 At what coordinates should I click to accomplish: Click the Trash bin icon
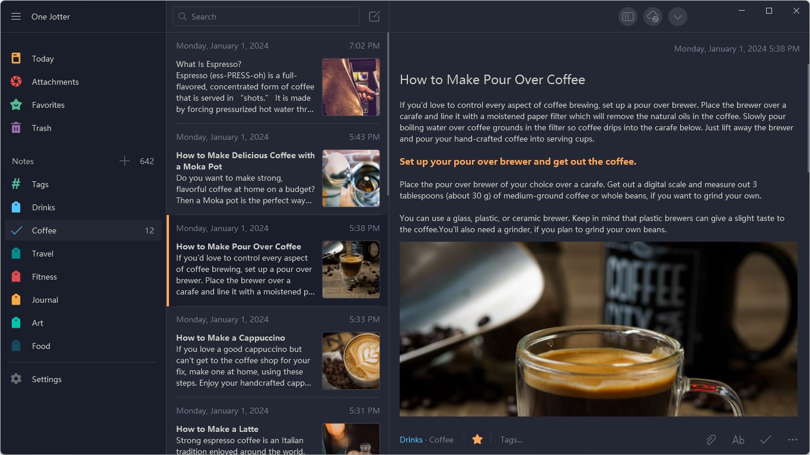pyautogui.click(x=16, y=127)
